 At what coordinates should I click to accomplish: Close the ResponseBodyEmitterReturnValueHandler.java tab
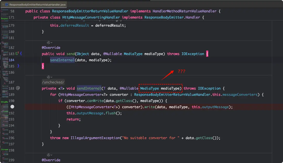(x=3, y=5)
